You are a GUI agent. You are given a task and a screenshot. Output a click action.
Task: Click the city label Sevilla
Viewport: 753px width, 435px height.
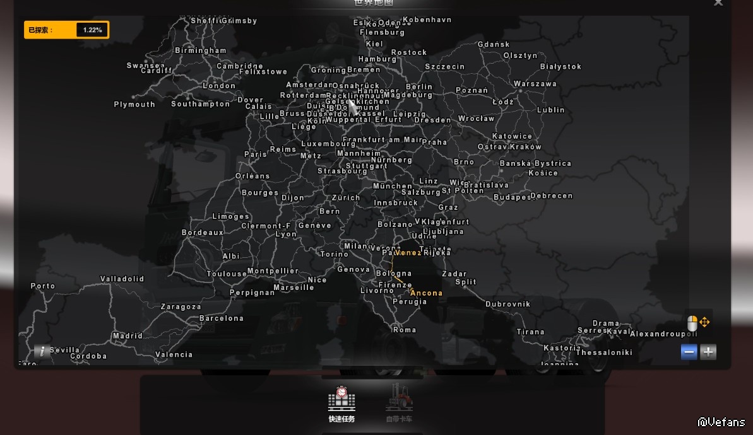(65, 350)
